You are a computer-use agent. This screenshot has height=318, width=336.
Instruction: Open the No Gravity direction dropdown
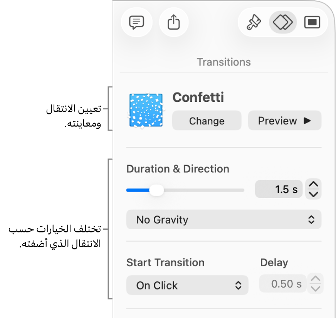tap(223, 220)
